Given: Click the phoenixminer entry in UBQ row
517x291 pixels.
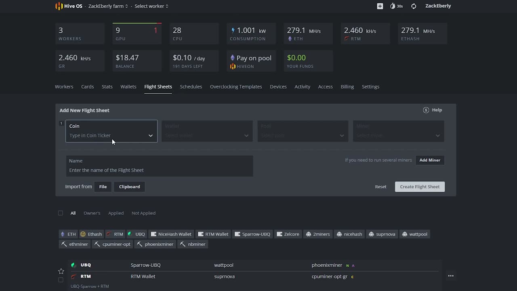Looking at the screenshot, I should point(327,265).
